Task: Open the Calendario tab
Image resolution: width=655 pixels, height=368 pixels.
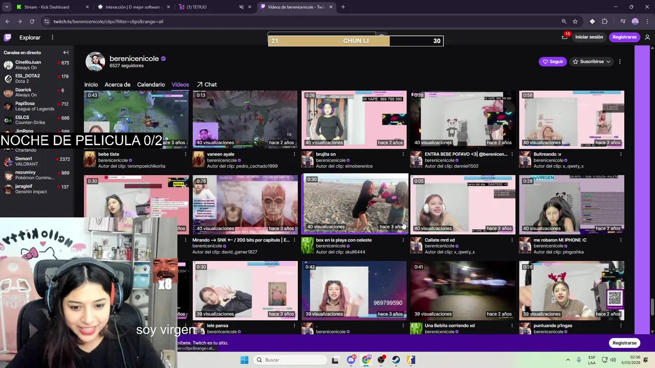Action: tap(151, 85)
